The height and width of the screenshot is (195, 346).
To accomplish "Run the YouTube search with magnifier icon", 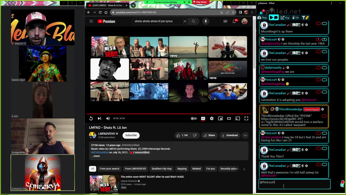I will [x=194, y=21].
